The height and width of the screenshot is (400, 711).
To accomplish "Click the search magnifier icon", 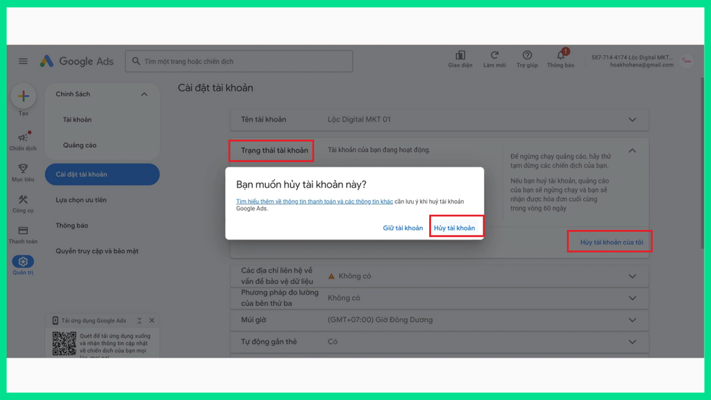I will click(136, 61).
